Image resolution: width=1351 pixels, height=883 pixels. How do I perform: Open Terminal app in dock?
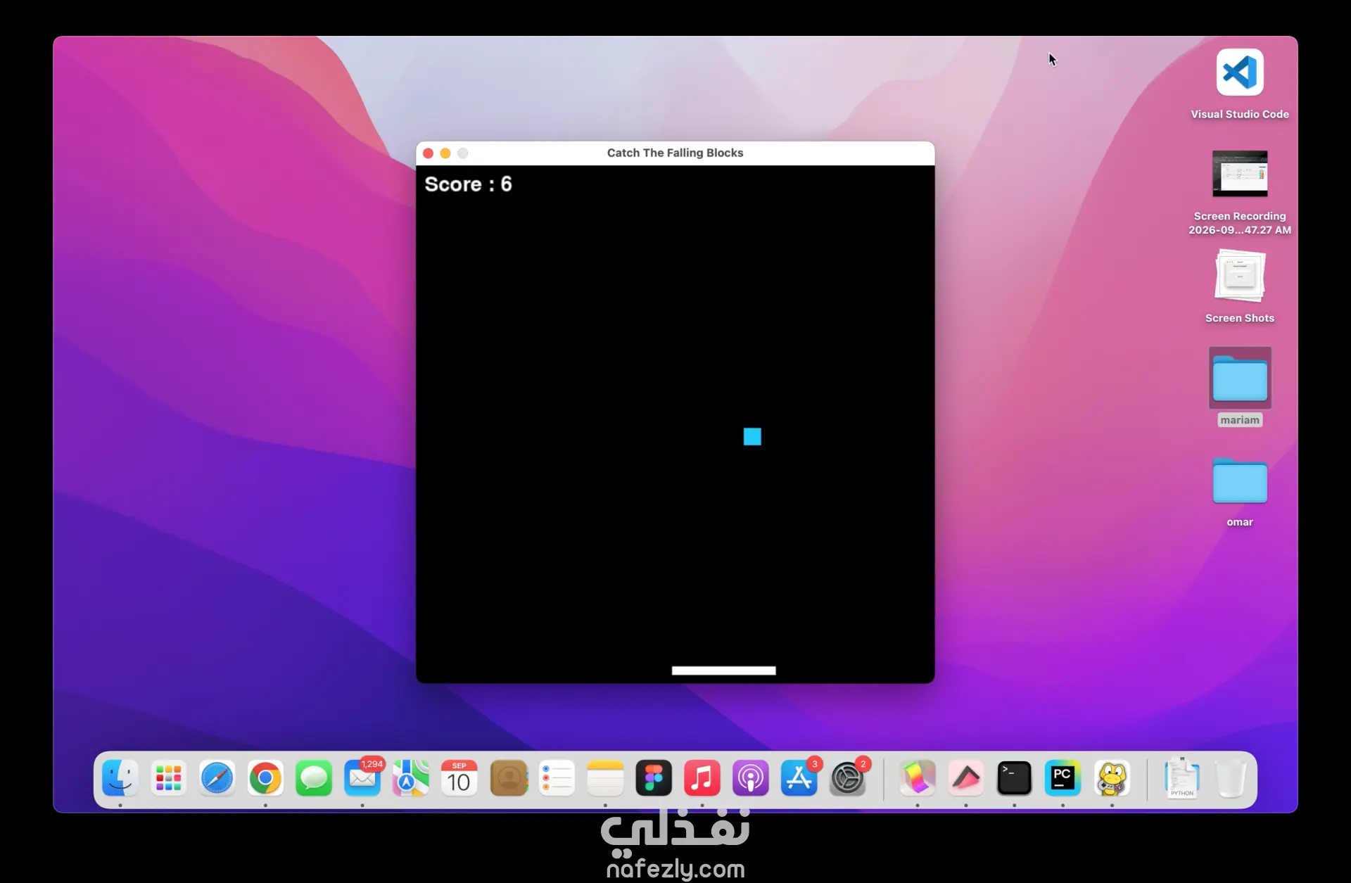point(1014,778)
